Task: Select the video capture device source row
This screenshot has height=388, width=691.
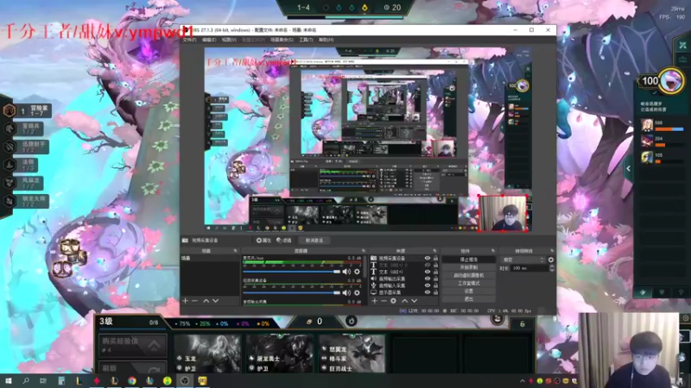Action: click(404, 258)
